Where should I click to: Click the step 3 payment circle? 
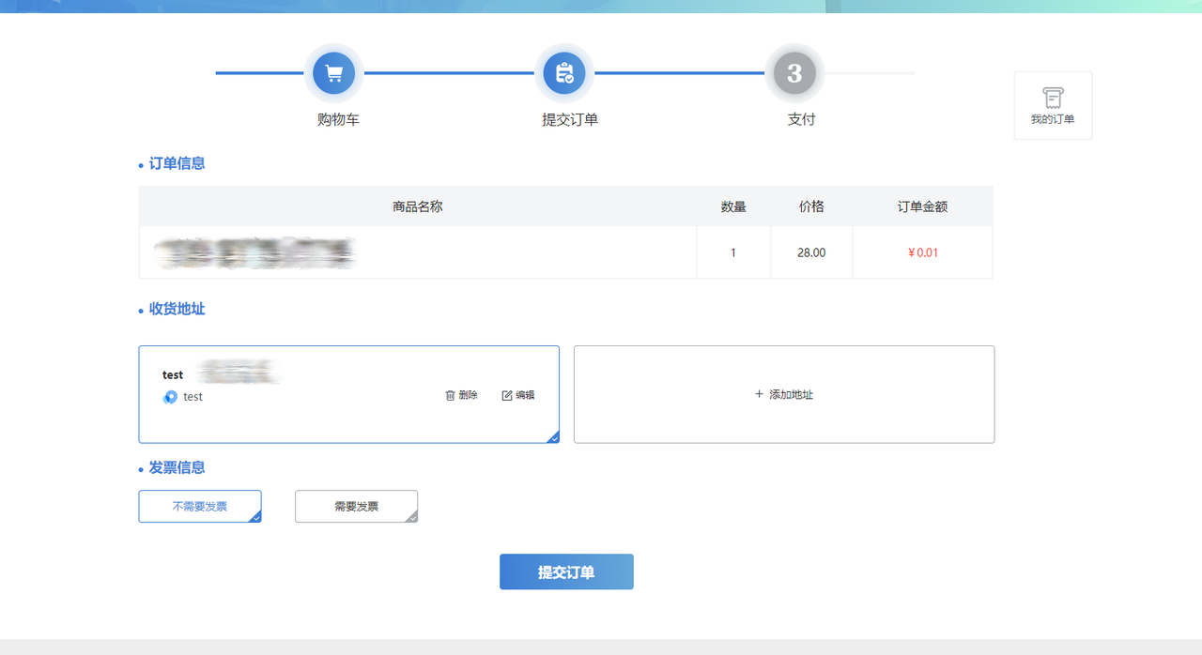(x=794, y=73)
